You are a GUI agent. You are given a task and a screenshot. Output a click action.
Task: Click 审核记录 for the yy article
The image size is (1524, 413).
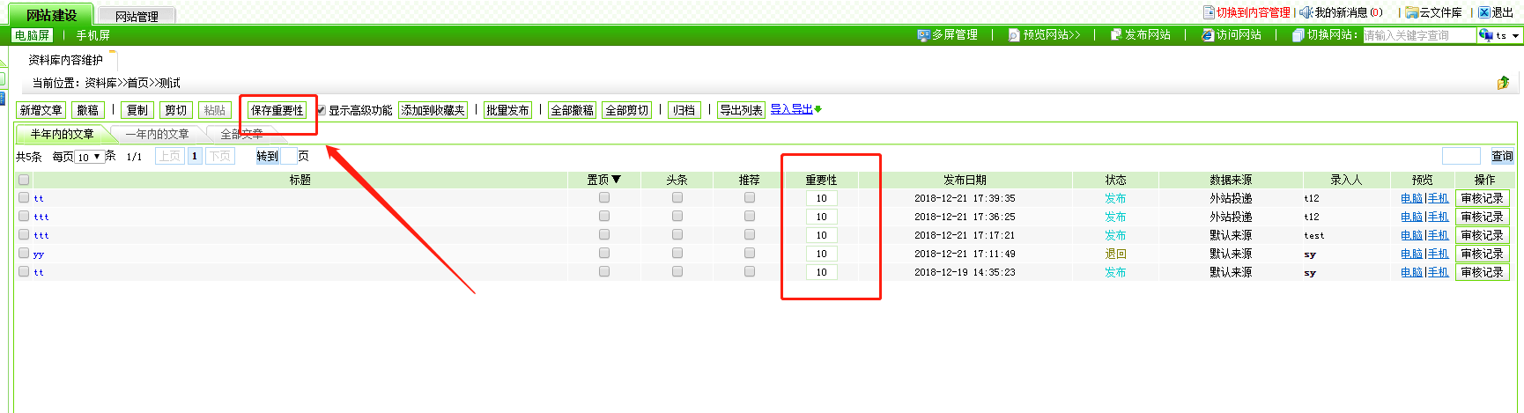[x=1482, y=254]
